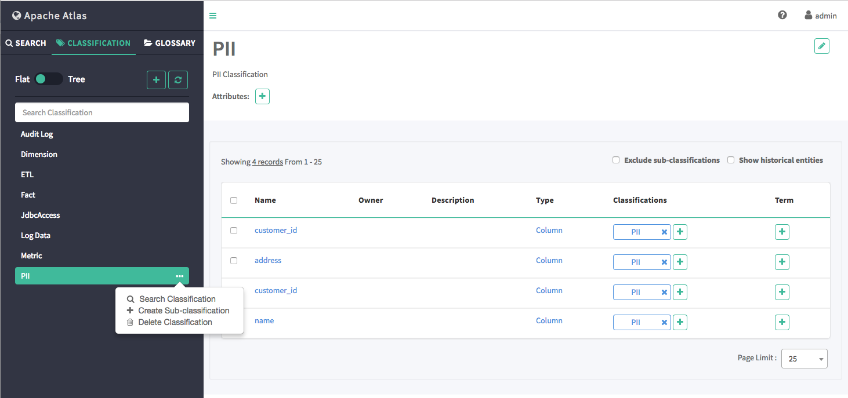Open the name entity link
This screenshot has width=848, height=398.
264,321
